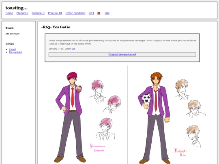The height and width of the screenshot is (164, 219).
Task: Follow the site link in header
Action: 107,13
